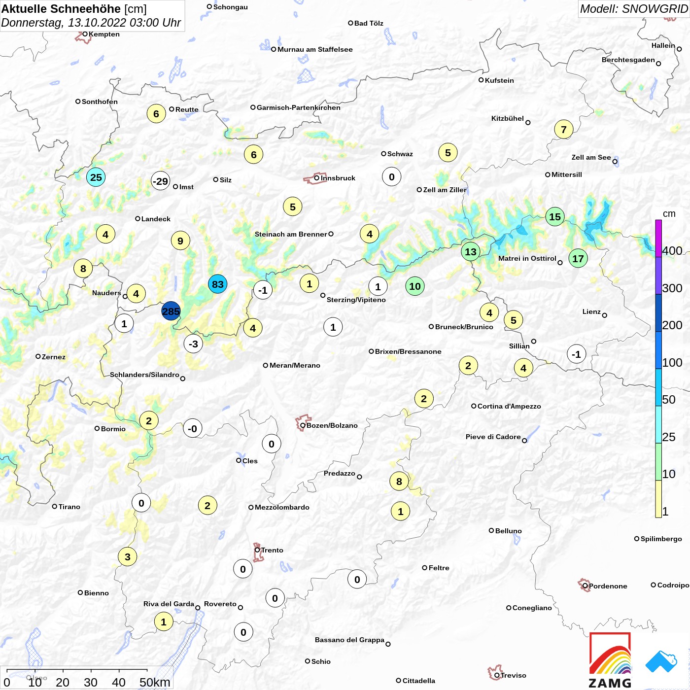Click the 1 marker at Riva del Garda

point(164,621)
